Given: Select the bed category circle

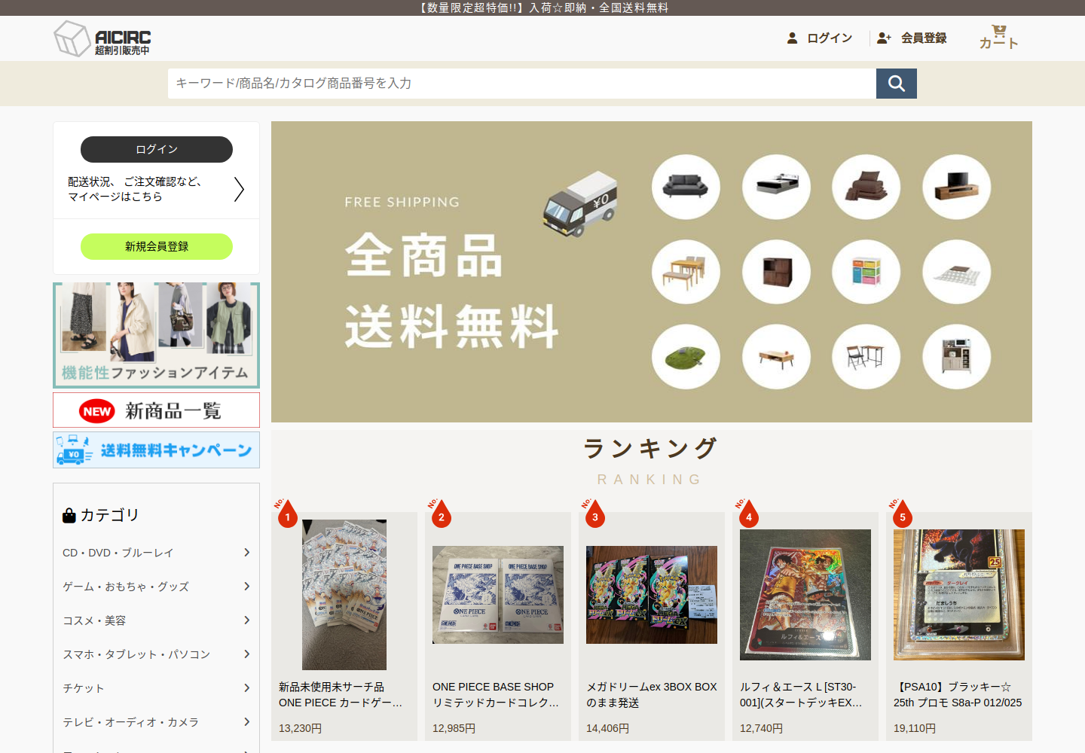Looking at the screenshot, I should [776, 187].
